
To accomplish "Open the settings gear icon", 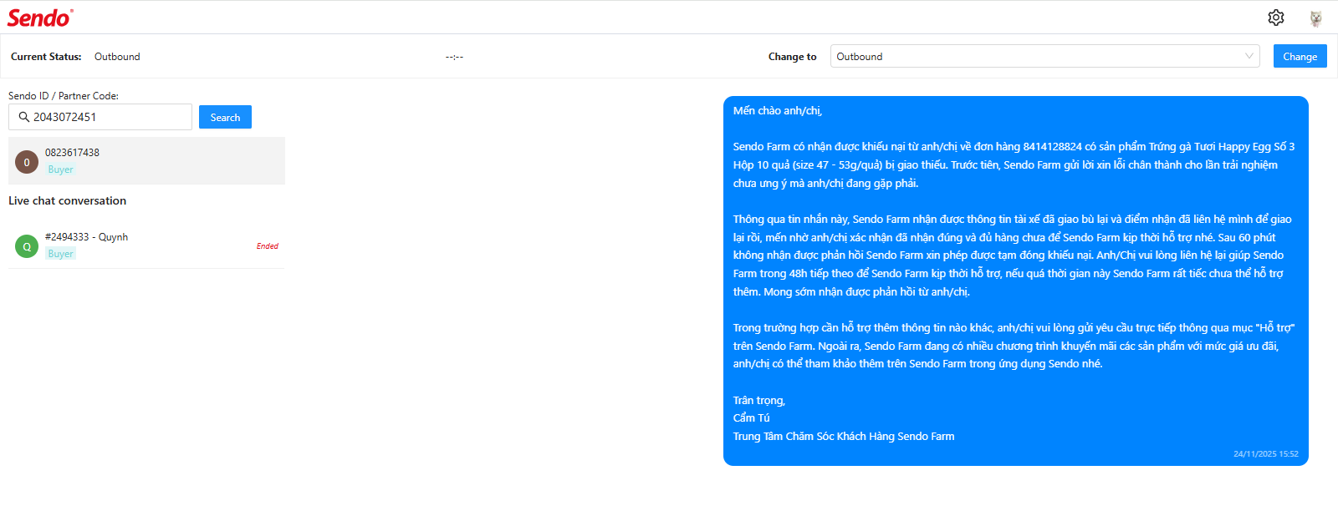I will tap(1275, 18).
